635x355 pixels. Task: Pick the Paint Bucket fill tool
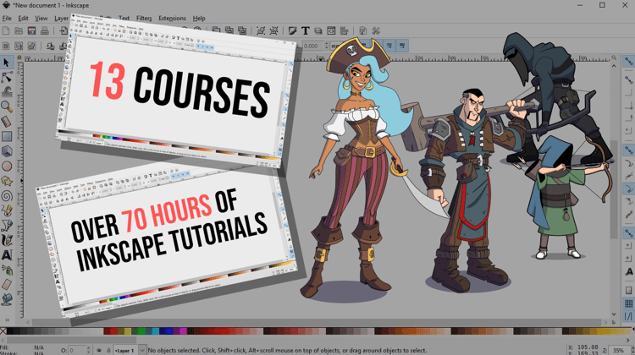click(x=7, y=299)
